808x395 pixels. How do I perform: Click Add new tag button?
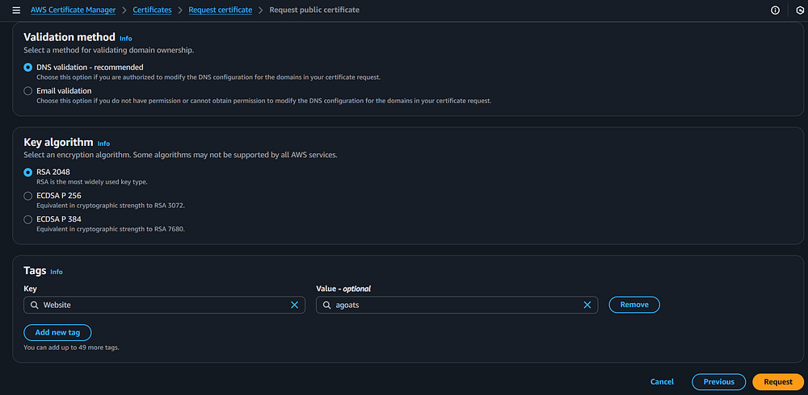click(x=57, y=332)
